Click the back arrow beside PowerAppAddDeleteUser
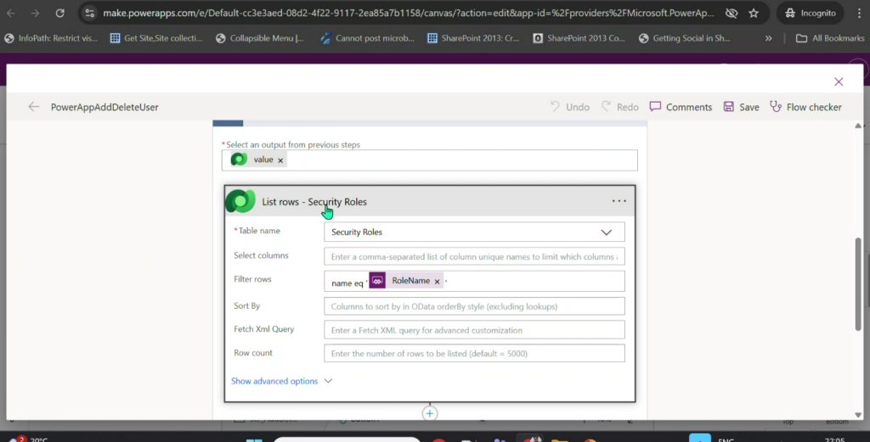This screenshot has width=870, height=442. 34,107
